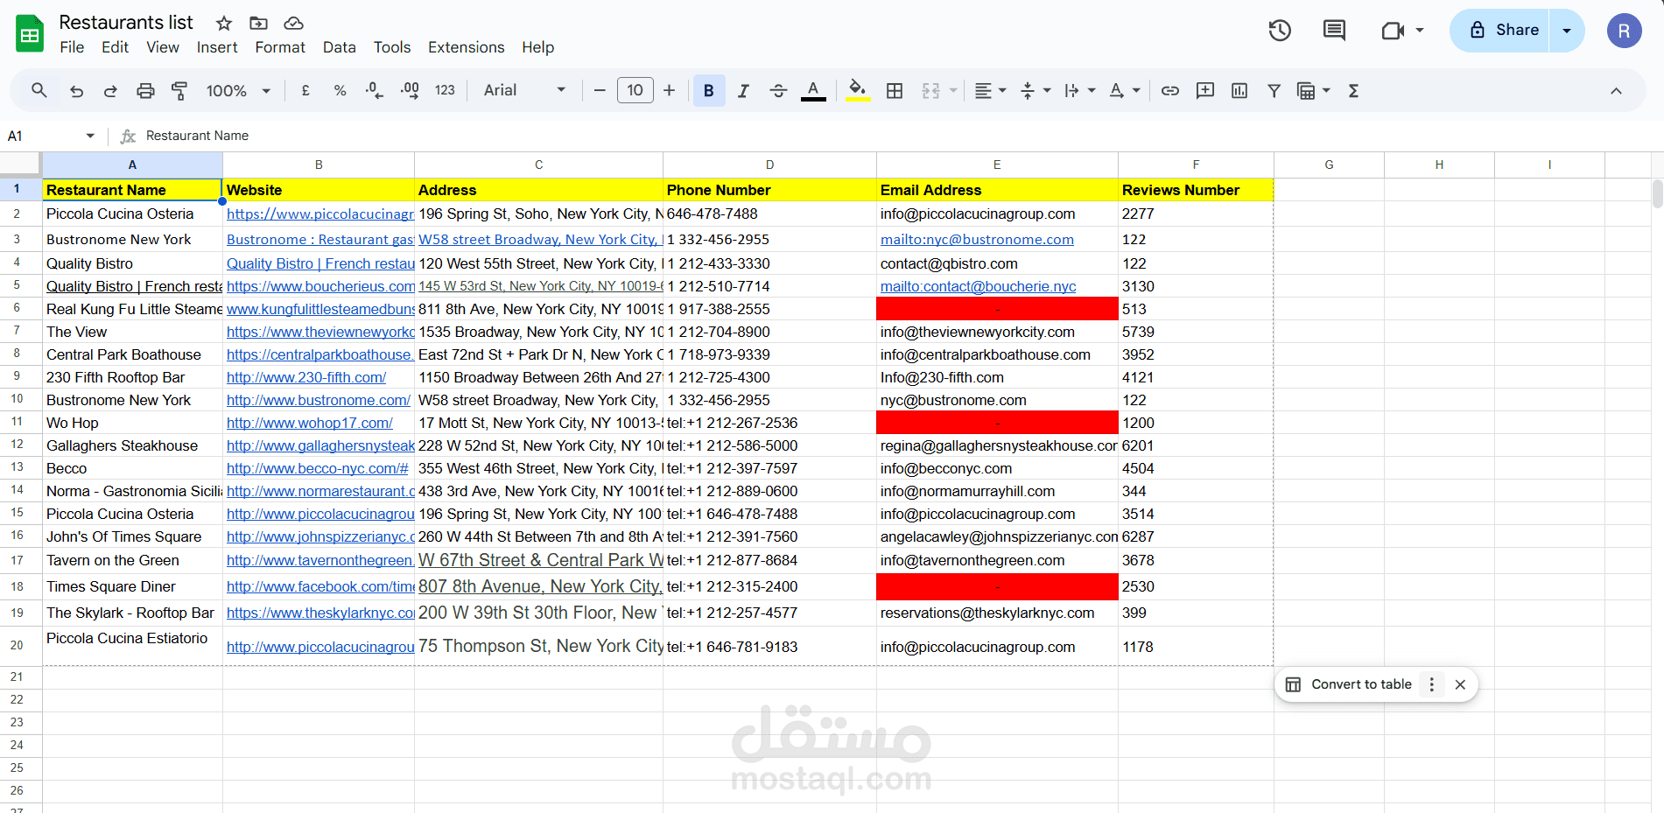Open the text color picker
The image size is (1664, 813).
point(813,90)
